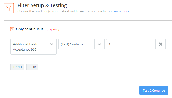
Task: Click the Filter Setup & Testing heading
Action: tap(42, 6)
